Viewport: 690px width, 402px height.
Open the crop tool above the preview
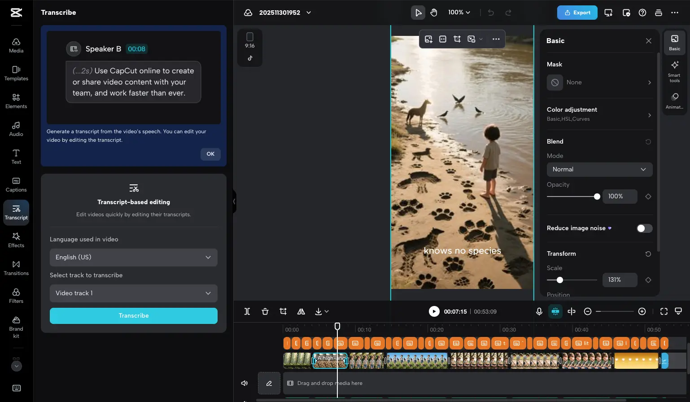coord(457,39)
